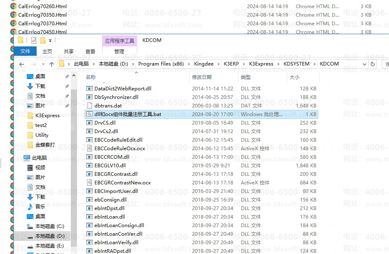The height and width of the screenshot is (254, 389).
Task: Open the 文件 menu tab
Action: pyautogui.click(x=25, y=51)
